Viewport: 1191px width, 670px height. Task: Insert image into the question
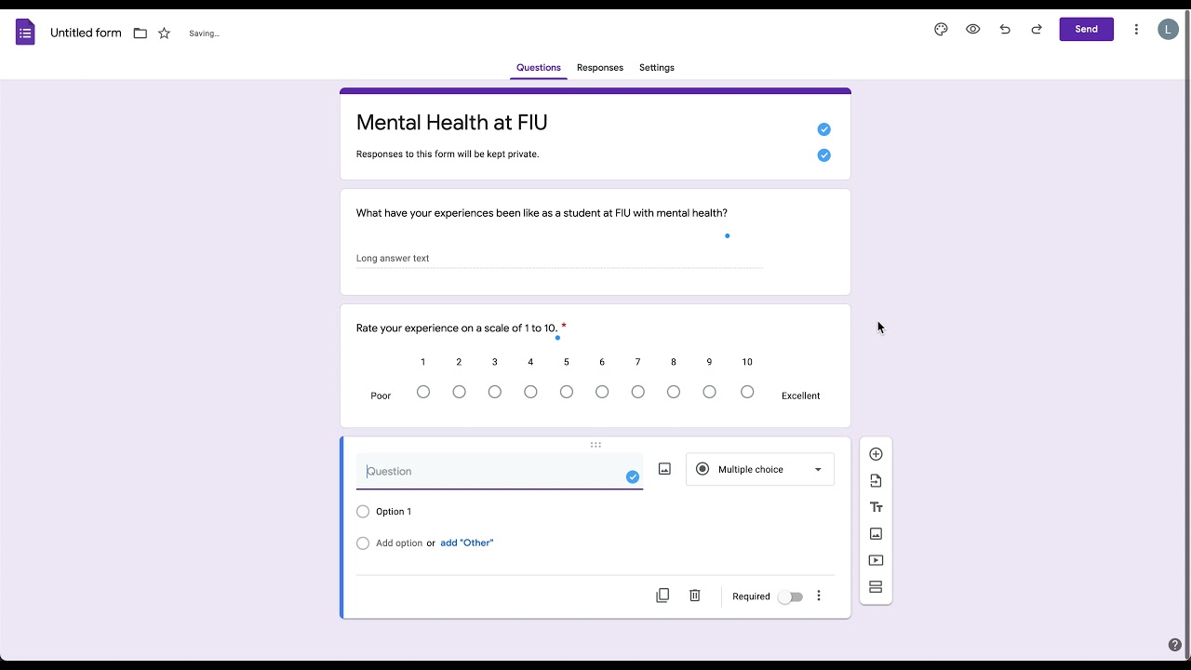664,469
